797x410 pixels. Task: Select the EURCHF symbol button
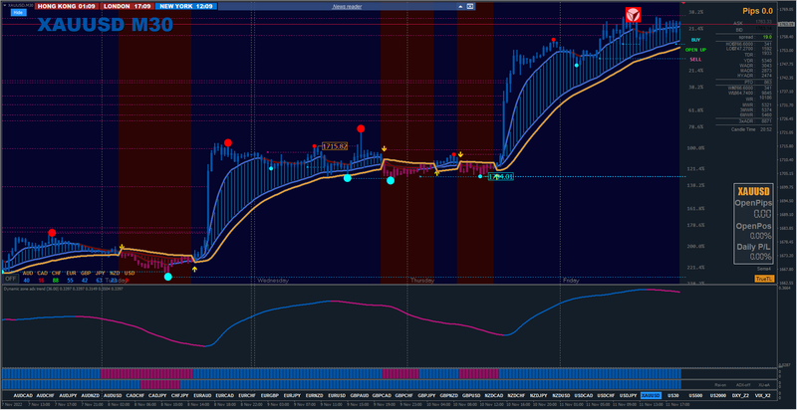click(x=247, y=395)
